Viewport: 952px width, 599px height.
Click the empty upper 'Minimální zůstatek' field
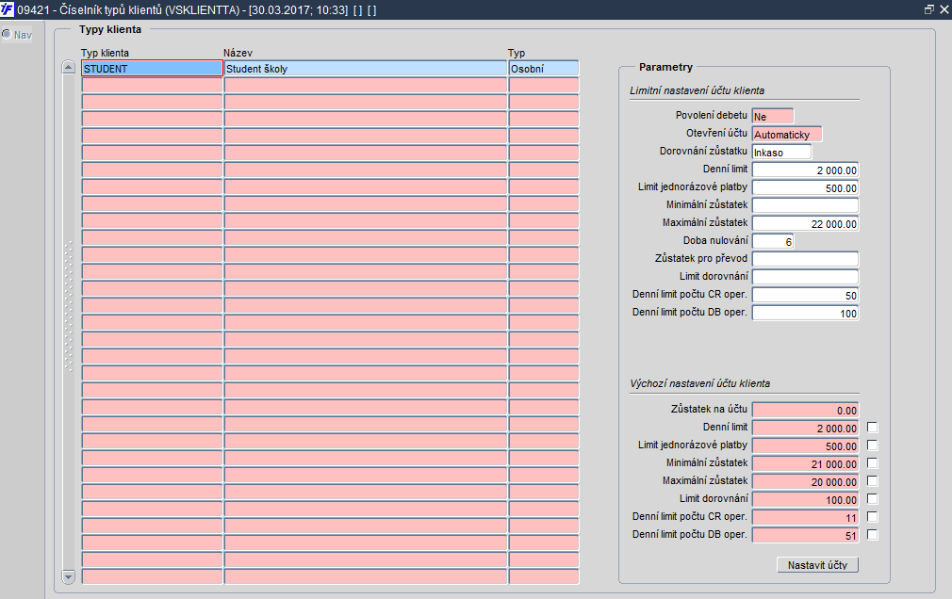coord(805,205)
